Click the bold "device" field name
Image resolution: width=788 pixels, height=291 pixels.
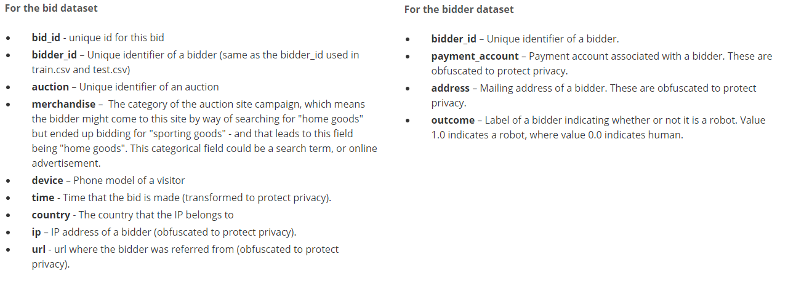pyautogui.click(x=47, y=180)
